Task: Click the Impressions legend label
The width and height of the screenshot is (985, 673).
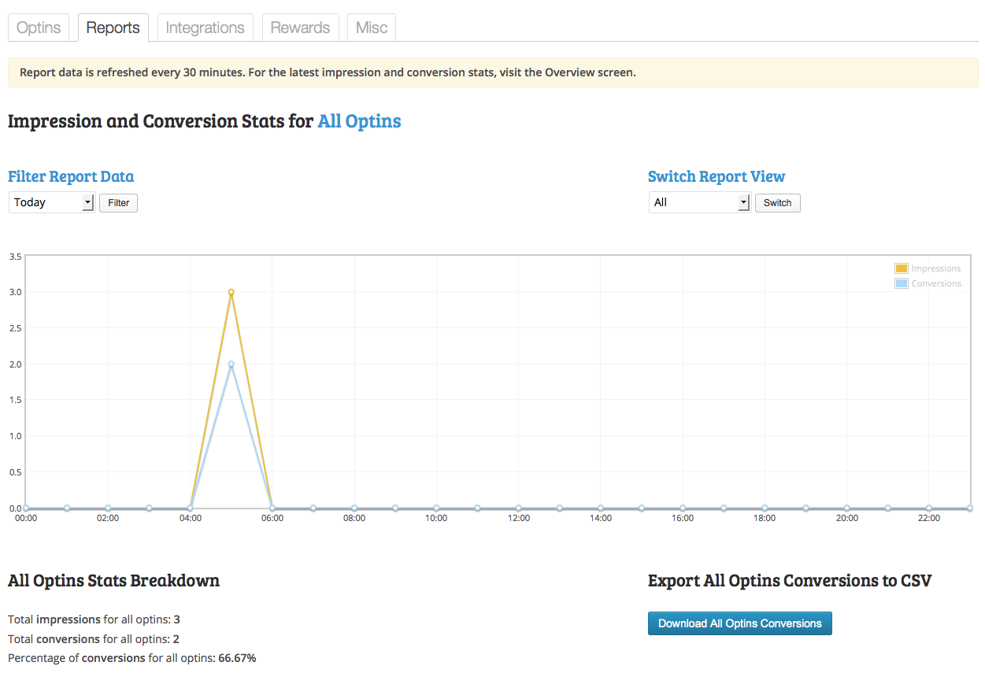Action: [x=936, y=268]
